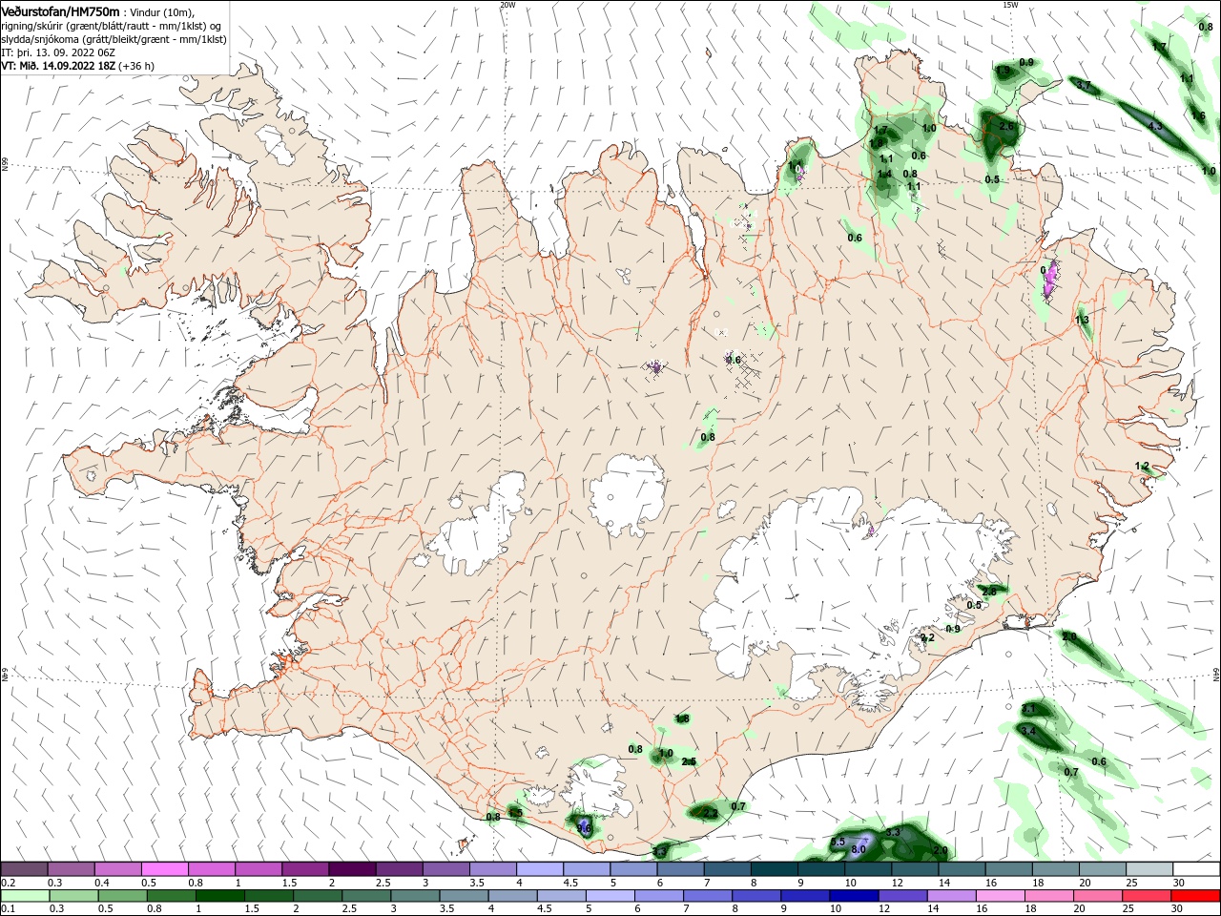Click the 5.5 precipitation value off the south coast
Image resolution: width=1221 pixels, height=916 pixels.
click(838, 842)
